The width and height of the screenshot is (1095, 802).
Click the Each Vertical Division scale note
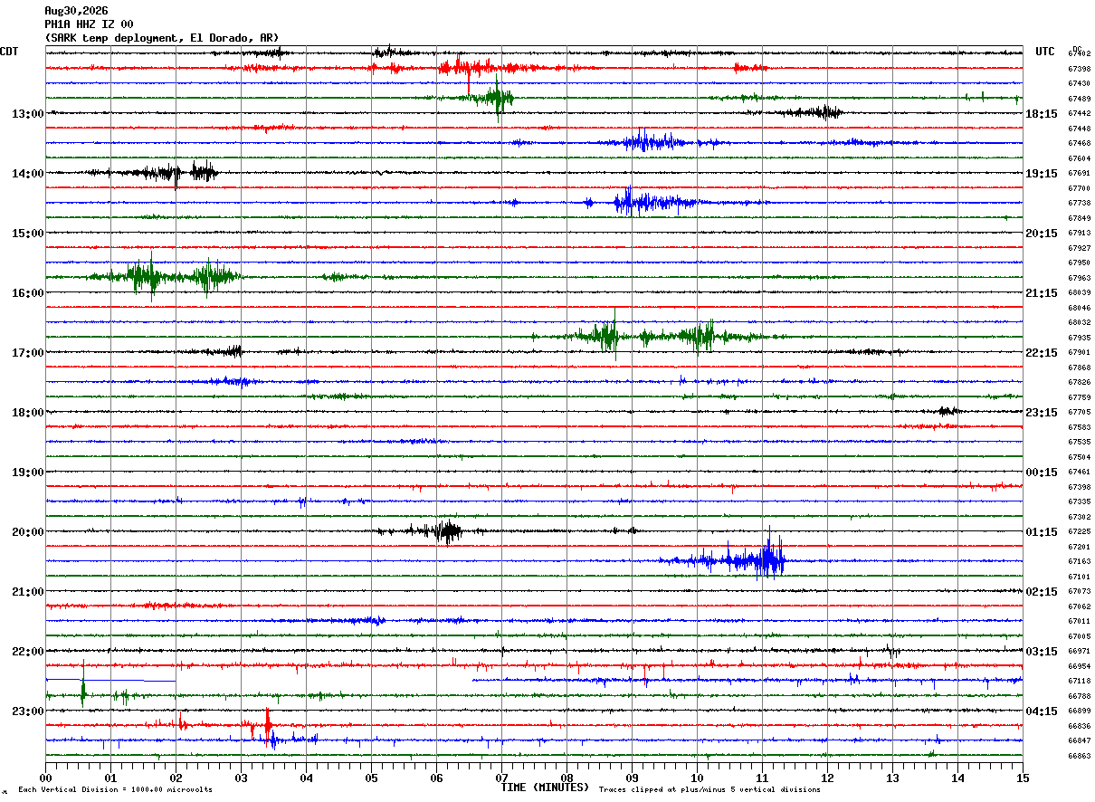tap(115, 789)
